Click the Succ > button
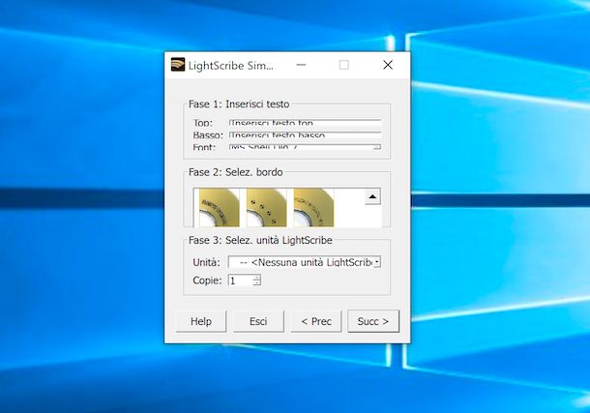 tap(373, 321)
